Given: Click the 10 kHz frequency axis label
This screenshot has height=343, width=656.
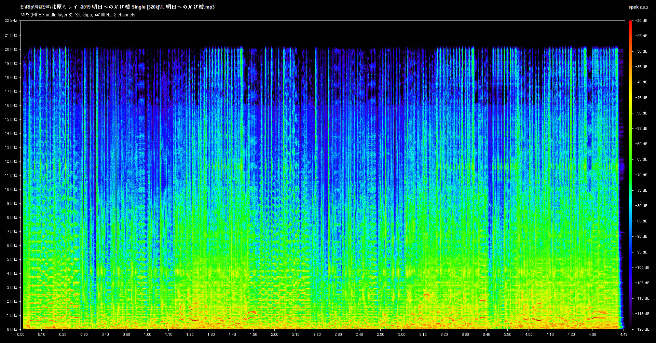Looking at the screenshot, I should pyautogui.click(x=11, y=189).
